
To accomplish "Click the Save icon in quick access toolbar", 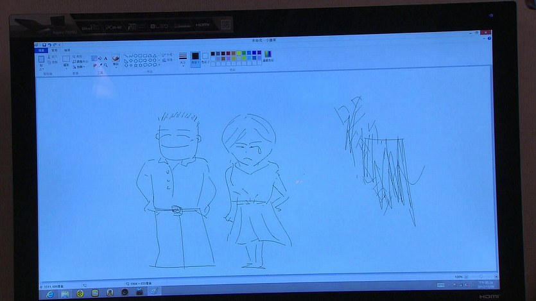I will click(x=46, y=44).
